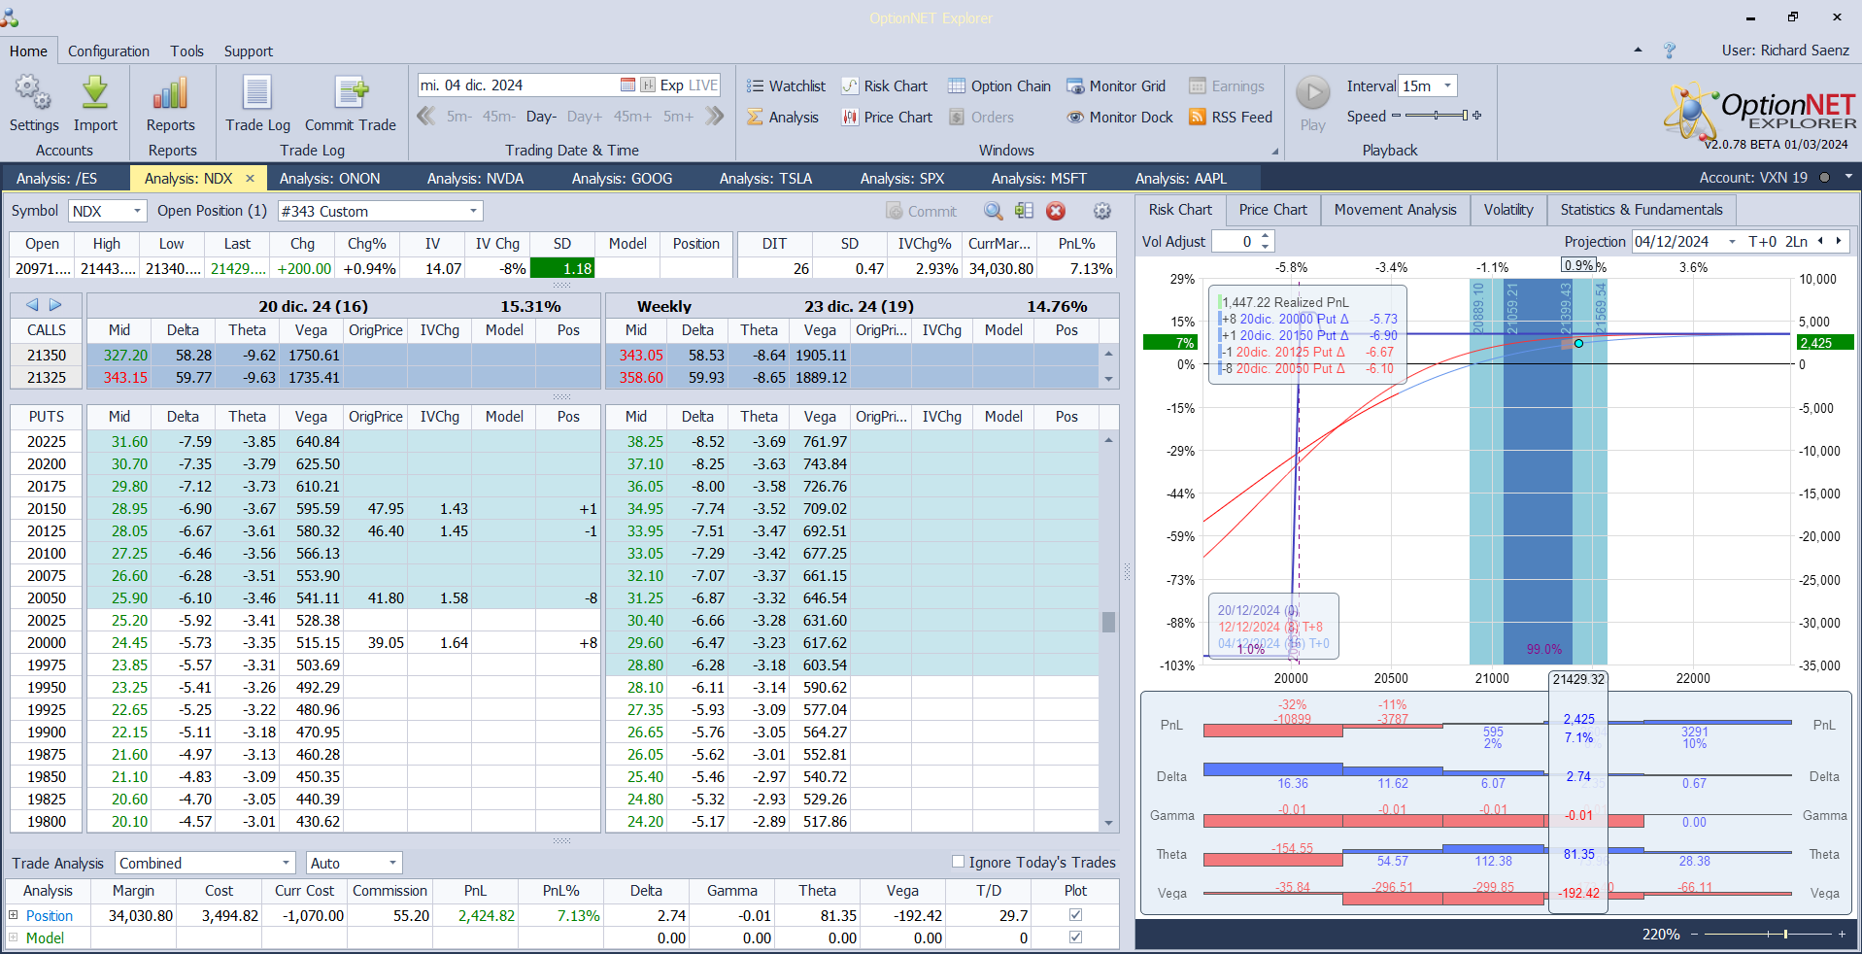Viewport: 1862px width, 954px height.
Task: Adjust the playback Speed slider
Action: tap(1436, 116)
